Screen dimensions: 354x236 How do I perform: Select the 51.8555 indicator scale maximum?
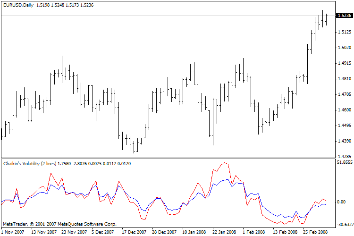click(345, 162)
